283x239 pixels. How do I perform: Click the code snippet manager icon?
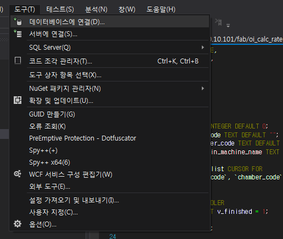click(x=18, y=61)
